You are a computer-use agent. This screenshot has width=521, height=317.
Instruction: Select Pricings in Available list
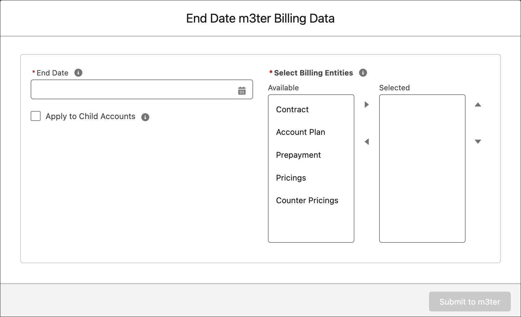pos(311,178)
